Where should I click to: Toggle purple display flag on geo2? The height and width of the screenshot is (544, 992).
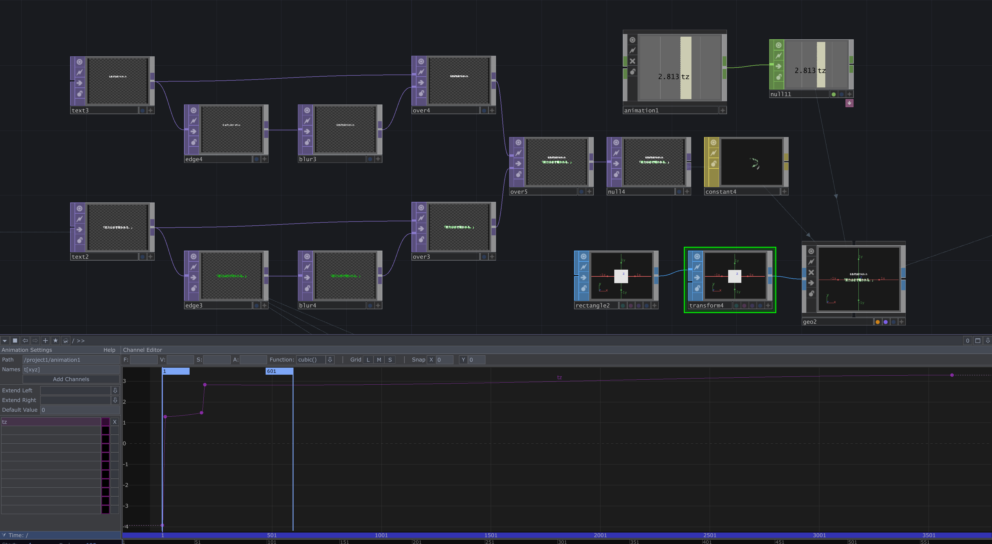coord(885,322)
